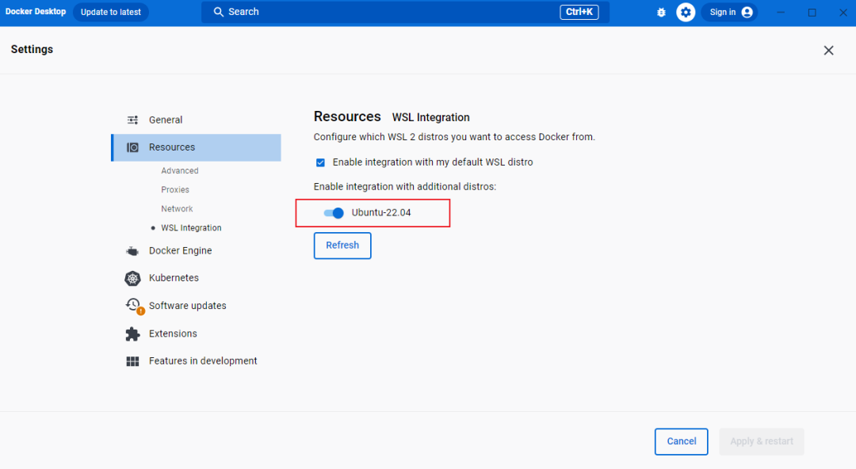Click the Extensions puzzle icon
The height and width of the screenshot is (469, 856).
pos(132,334)
